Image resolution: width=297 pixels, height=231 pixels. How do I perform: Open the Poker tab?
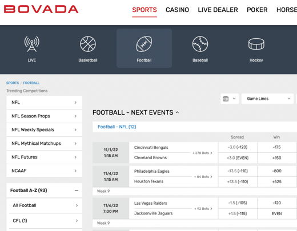pyautogui.click(x=257, y=10)
